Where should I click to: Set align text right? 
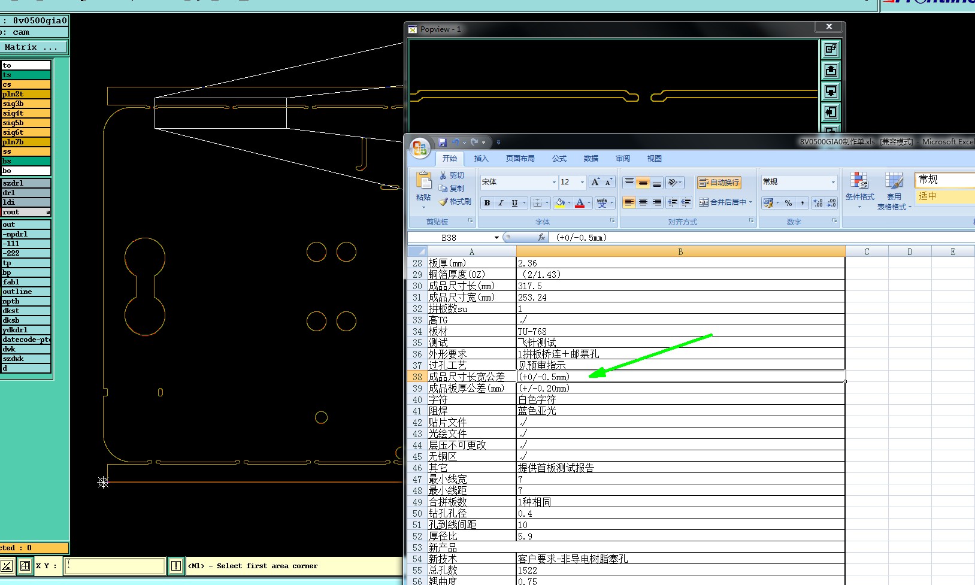click(x=657, y=202)
